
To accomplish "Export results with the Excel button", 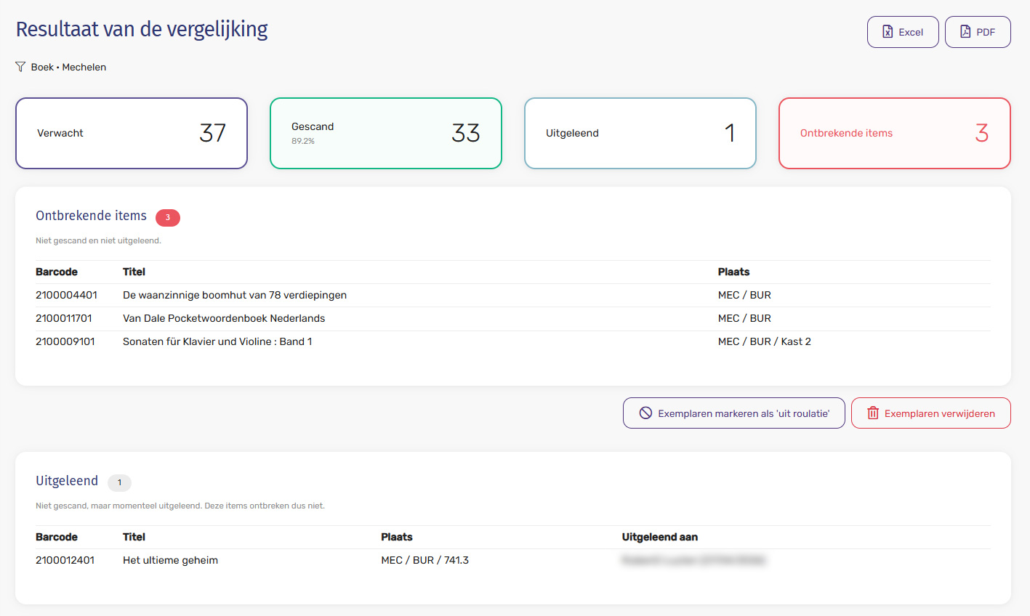I will (903, 32).
